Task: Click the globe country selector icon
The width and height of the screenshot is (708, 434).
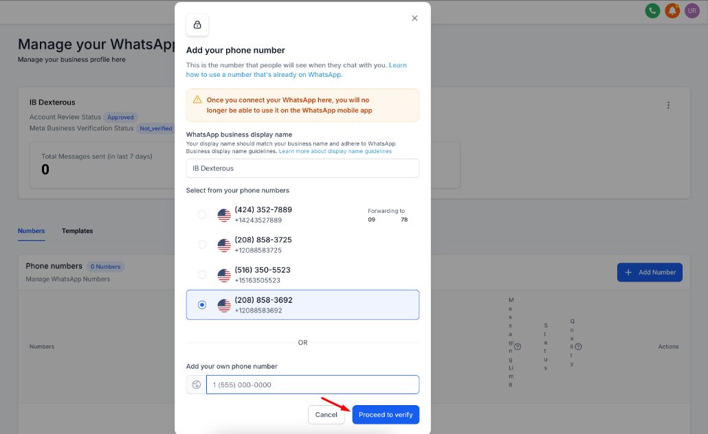Action: click(x=197, y=385)
